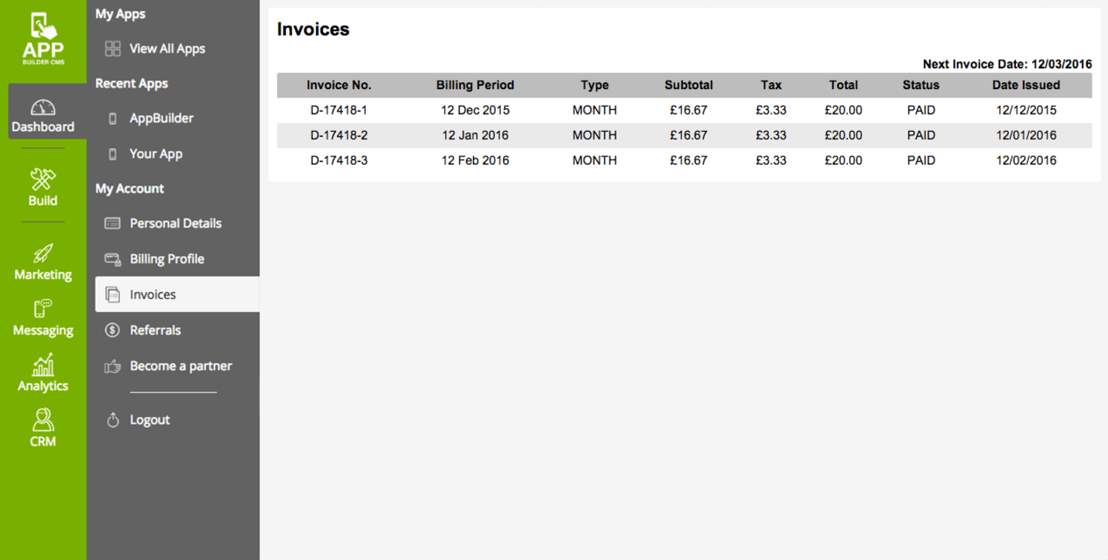Click the Referrals dollar icon
This screenshot has width=1108, height=560.
point(113,330)
